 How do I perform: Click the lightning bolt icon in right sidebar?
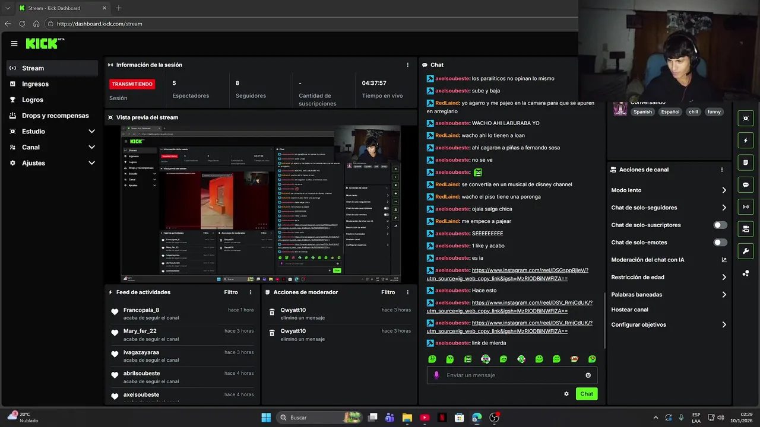coord(746,141)
